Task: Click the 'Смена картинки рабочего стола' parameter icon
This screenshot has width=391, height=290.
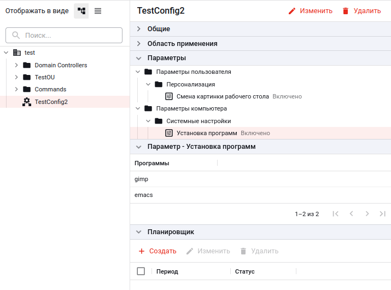Action: [169, 96]
